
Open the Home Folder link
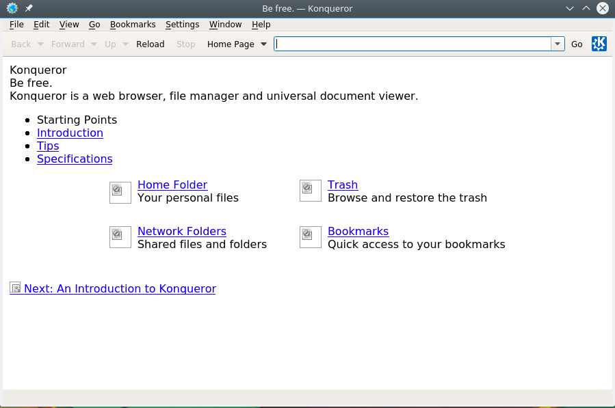pyautogui.click(x=172, y=185)
